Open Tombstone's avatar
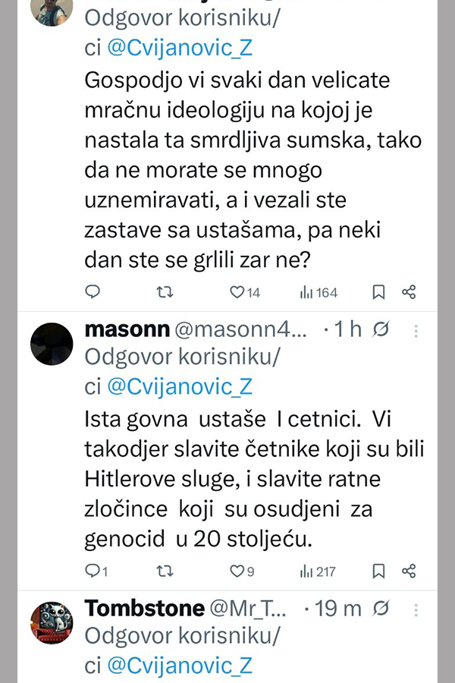Image resolution: width=455 pixels, height=683 pixels. pos(52,622)
